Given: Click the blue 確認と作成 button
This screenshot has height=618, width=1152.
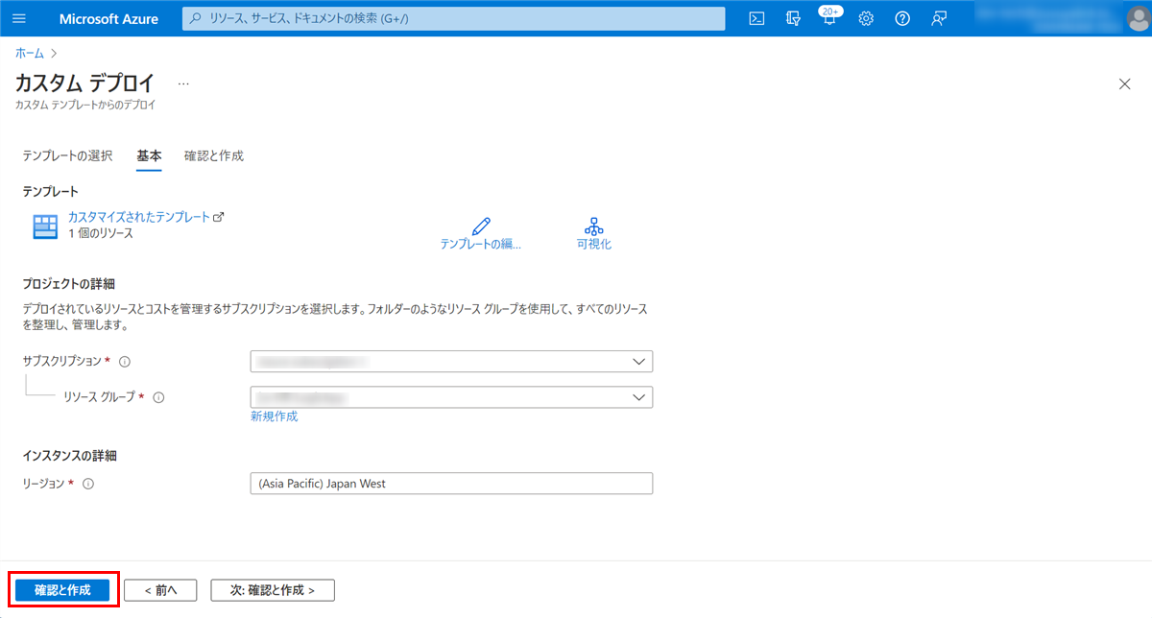Looking at the screenshot, I should [x=62, y=590].
